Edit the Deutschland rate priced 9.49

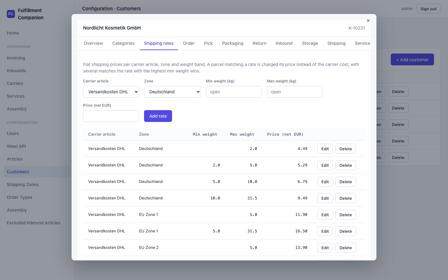click(325, 198)
